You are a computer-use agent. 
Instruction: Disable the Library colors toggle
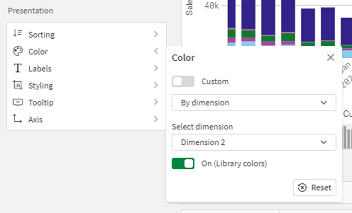pos(183,163)
